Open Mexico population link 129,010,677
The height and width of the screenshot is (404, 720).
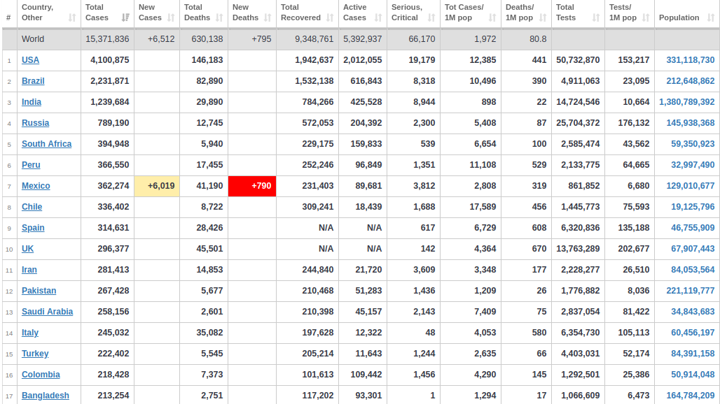pyautogui.click(x=690, y=186)
